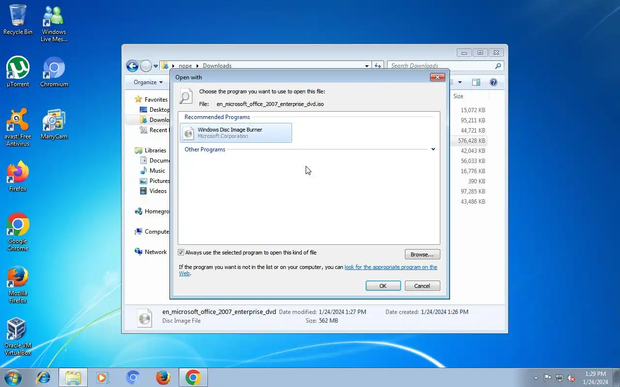Go back in Explorer window

(x=132, y=66)
